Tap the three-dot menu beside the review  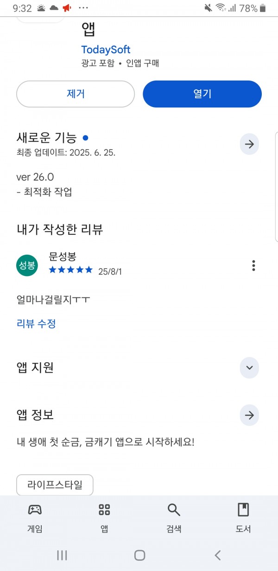(x=253, y=265)
